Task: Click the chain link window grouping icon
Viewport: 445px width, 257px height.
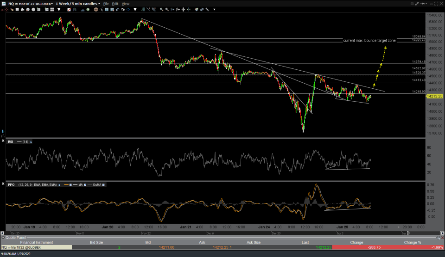Action: [x=417, y=4]
